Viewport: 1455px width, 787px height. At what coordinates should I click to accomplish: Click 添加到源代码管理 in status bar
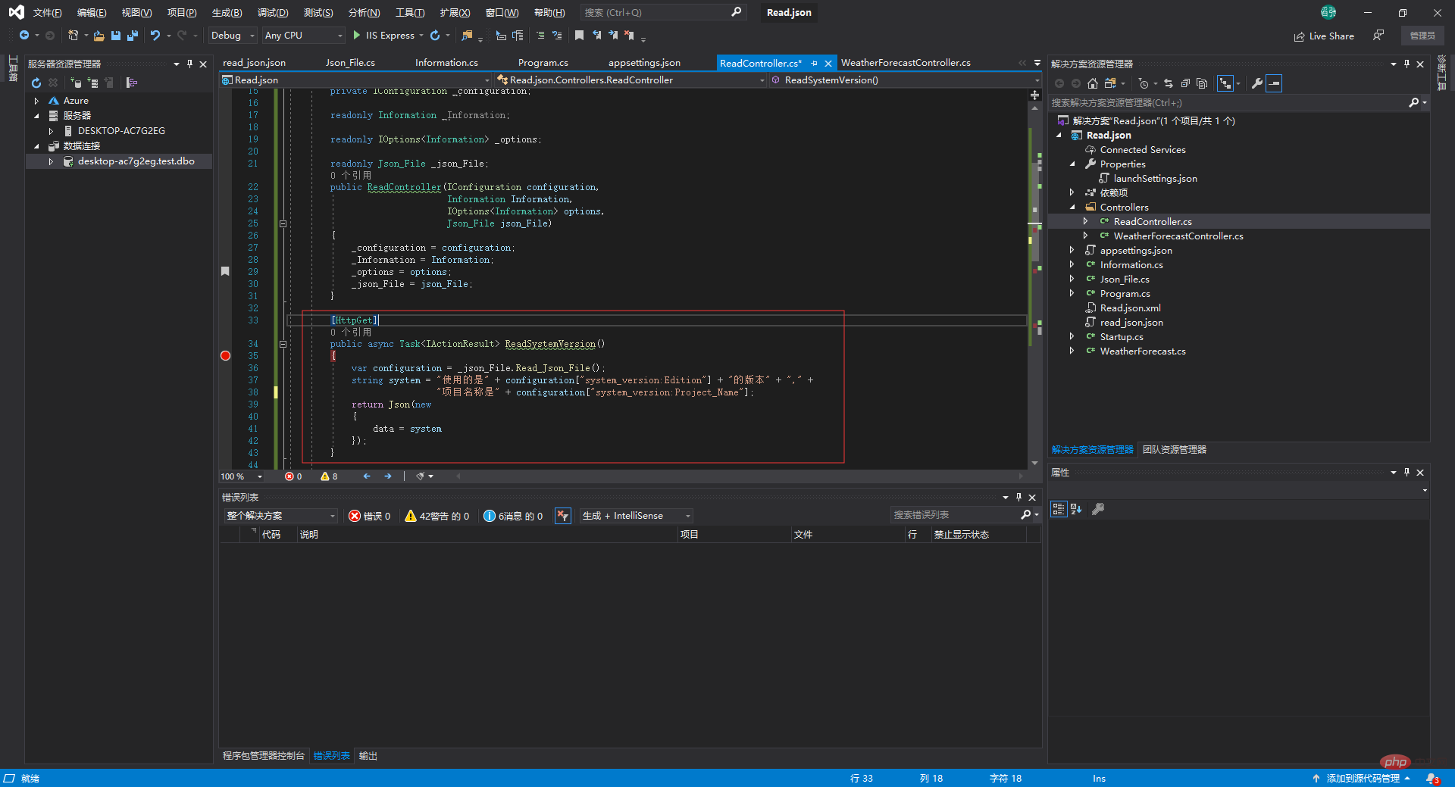click(1362, 779)
